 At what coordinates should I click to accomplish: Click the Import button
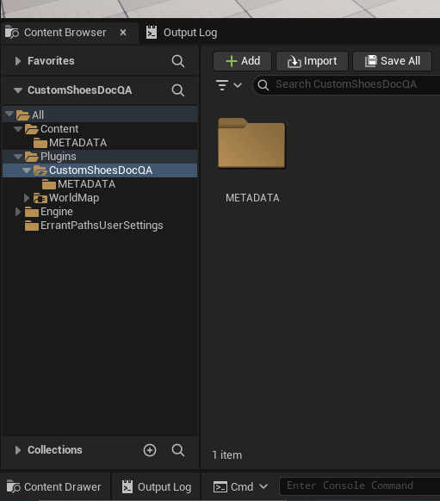coord(312,61)
